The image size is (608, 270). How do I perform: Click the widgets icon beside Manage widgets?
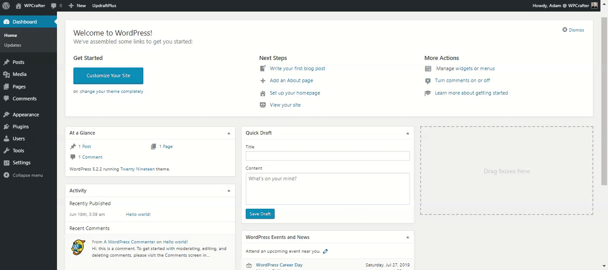pyautogui.click(x=428, y=68)
